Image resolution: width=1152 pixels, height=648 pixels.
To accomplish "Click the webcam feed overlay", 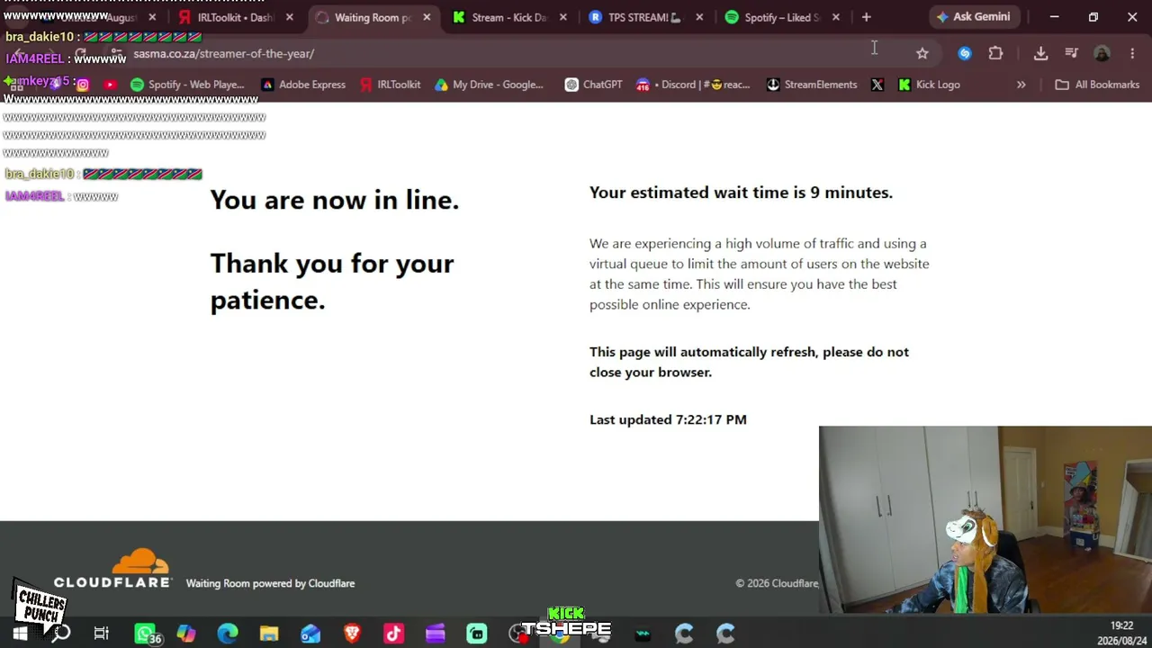I will coord(985,519).
